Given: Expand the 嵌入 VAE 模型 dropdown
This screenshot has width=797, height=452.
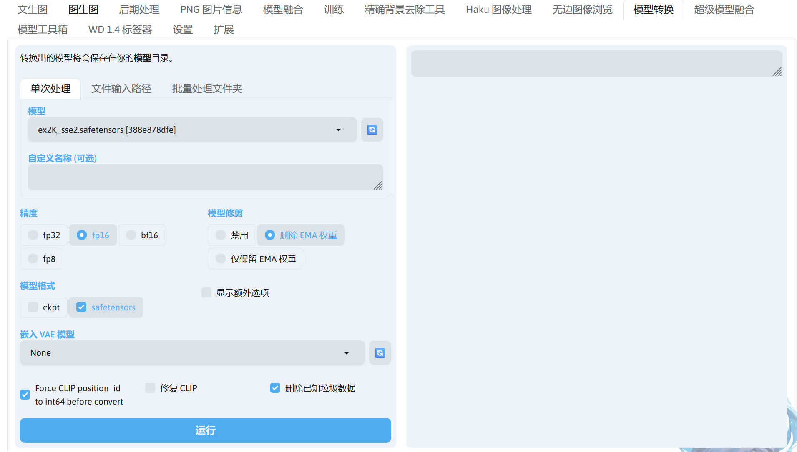Looking at the screenshot, I should click(192, 353).
